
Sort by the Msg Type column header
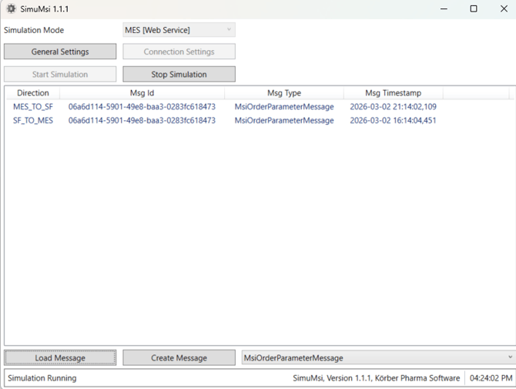point(283,93)
